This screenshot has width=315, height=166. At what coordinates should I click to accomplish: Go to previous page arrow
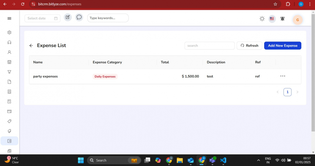[277, 92]
